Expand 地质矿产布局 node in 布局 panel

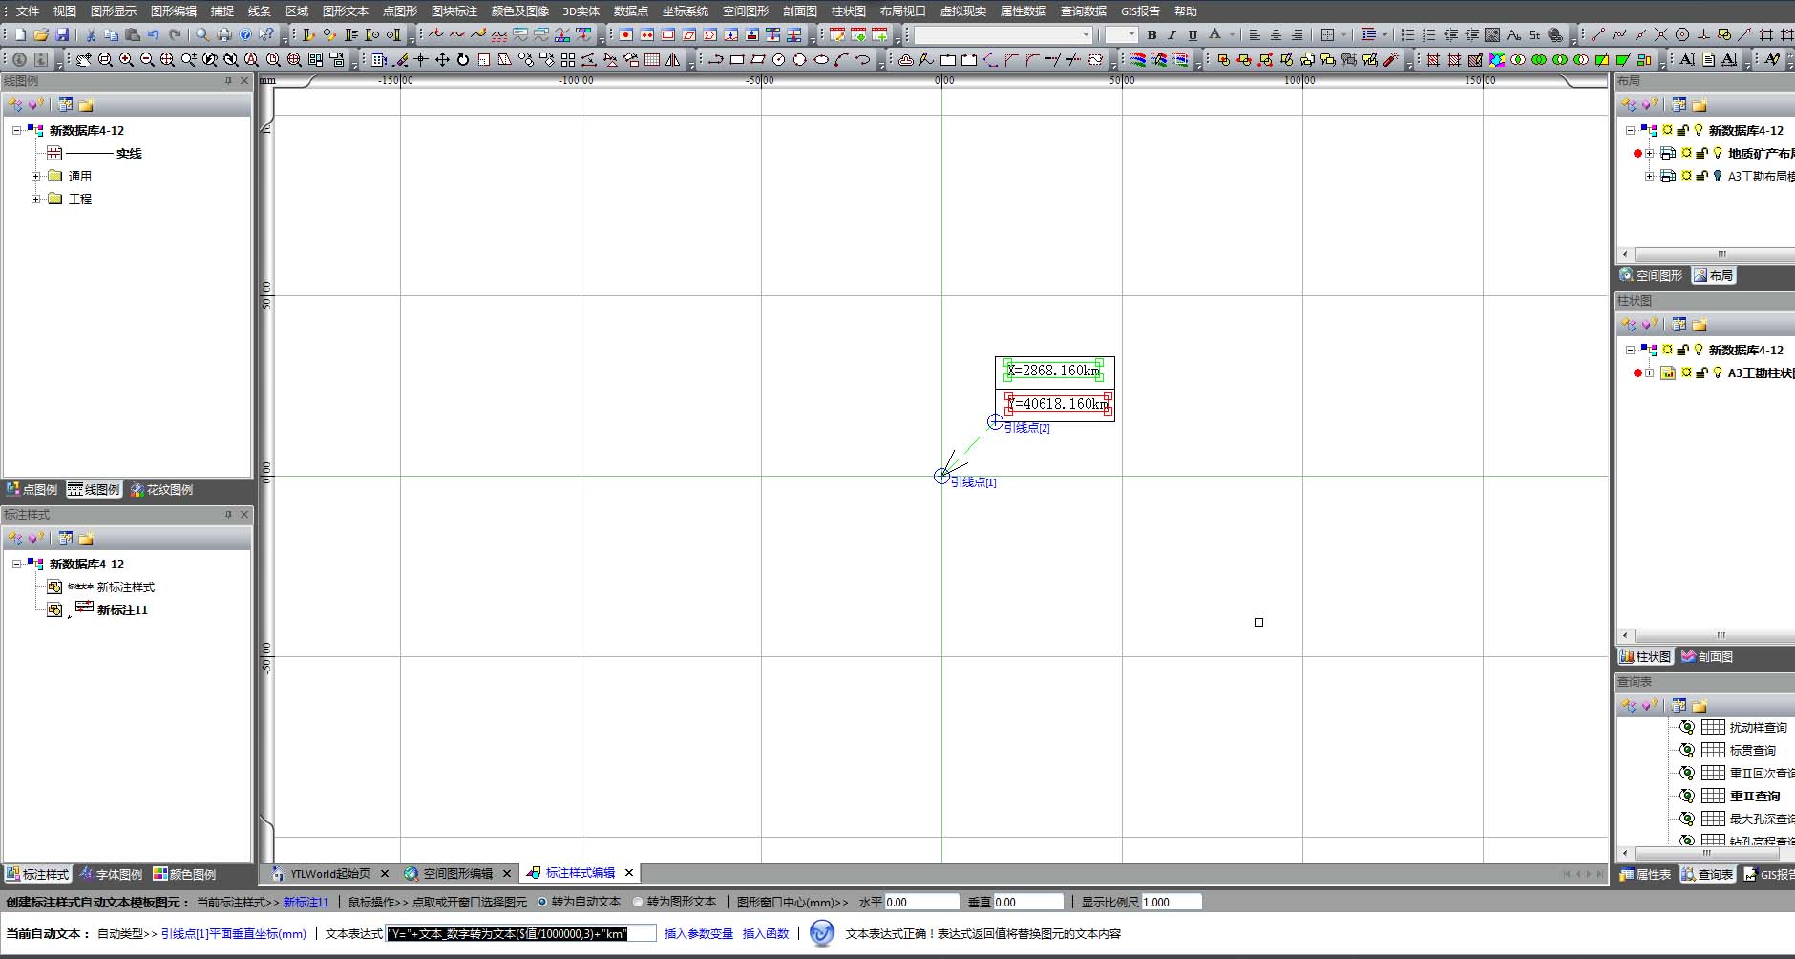(x=1649, y=153)
